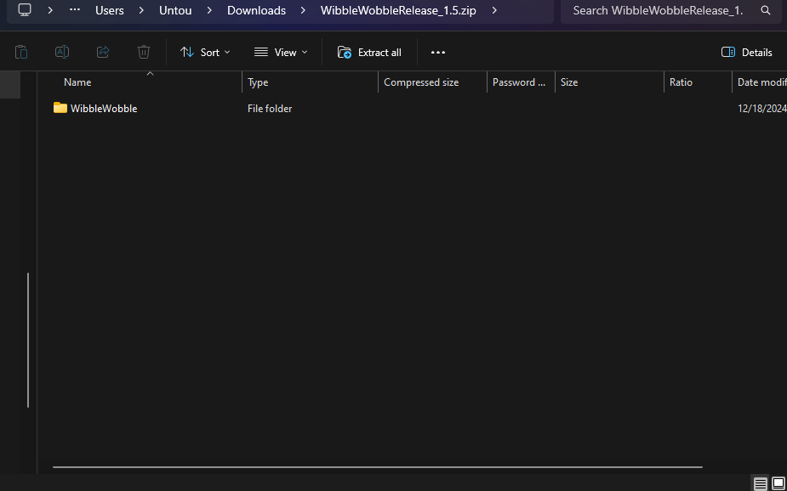Sort by the Name column header
Screen dimensions: 787x491
click(77, 82)
